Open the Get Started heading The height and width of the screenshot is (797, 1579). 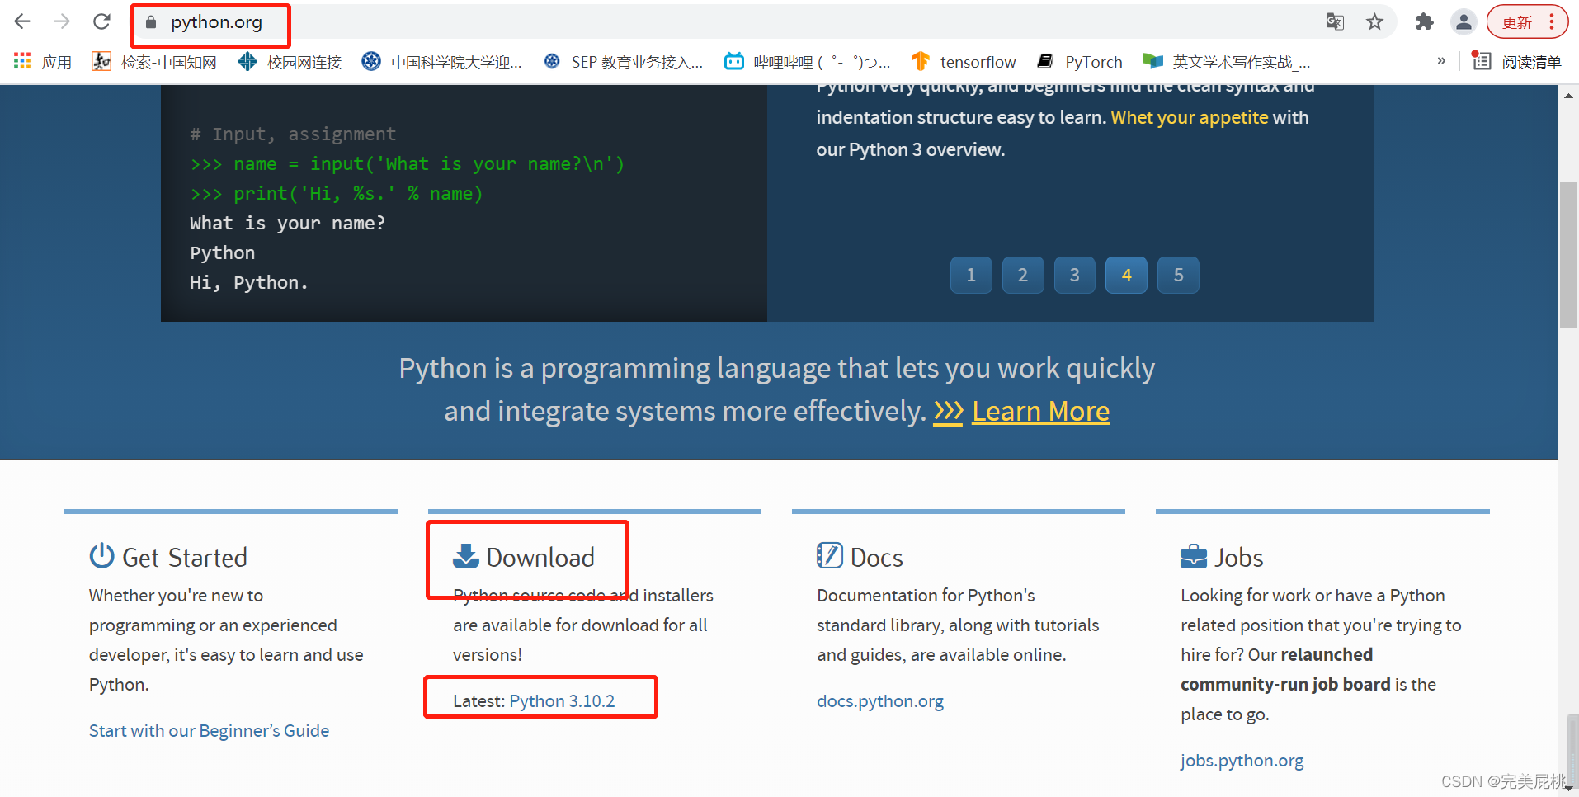[x=185, y=558]
